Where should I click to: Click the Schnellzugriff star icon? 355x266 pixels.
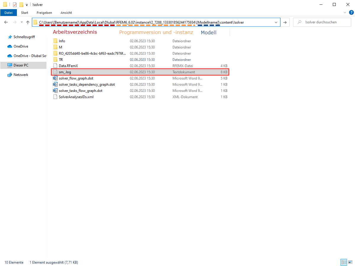pyautogui.click(x=10, y=37)
